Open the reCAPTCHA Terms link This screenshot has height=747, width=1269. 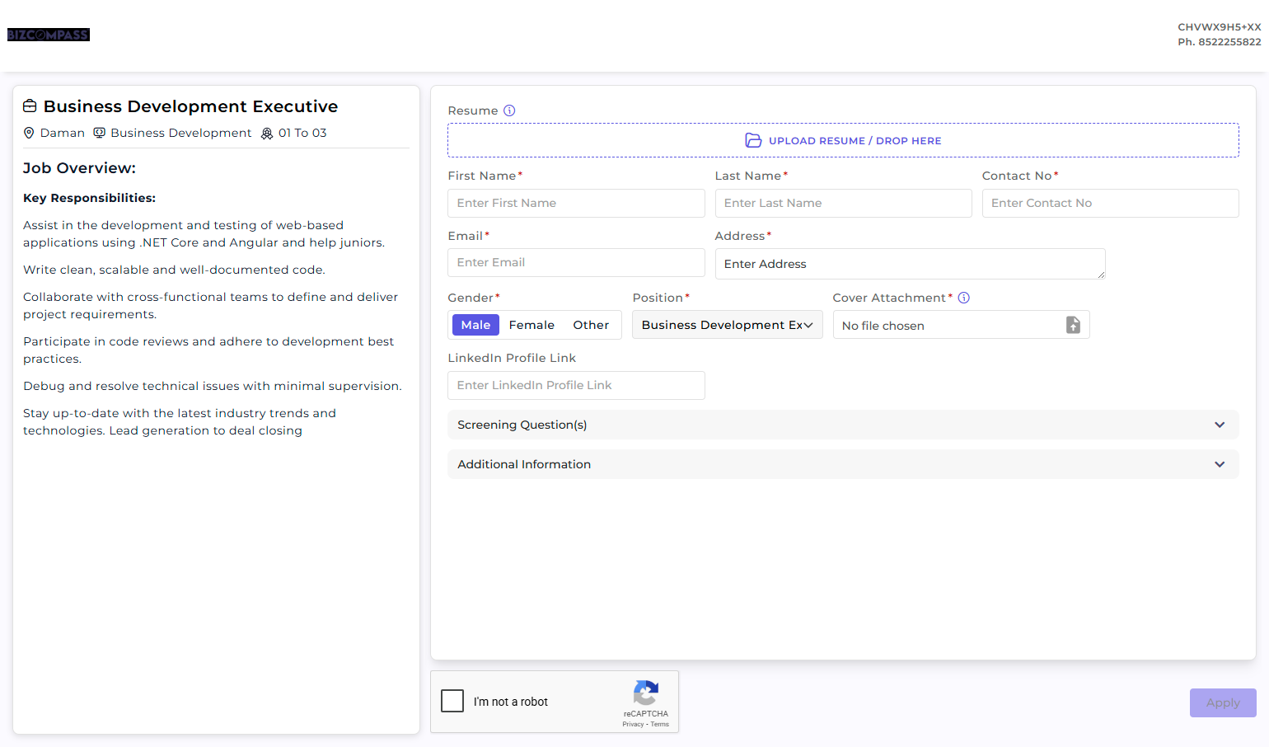[x=660, y=724]
